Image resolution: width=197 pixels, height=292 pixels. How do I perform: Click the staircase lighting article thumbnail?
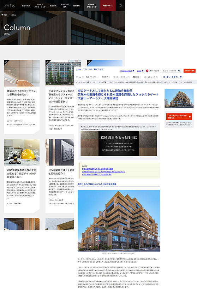click(22, 73)
